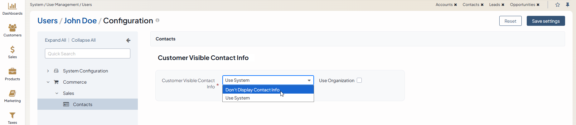Open the Taxes funnel icon

click(12, 115)
